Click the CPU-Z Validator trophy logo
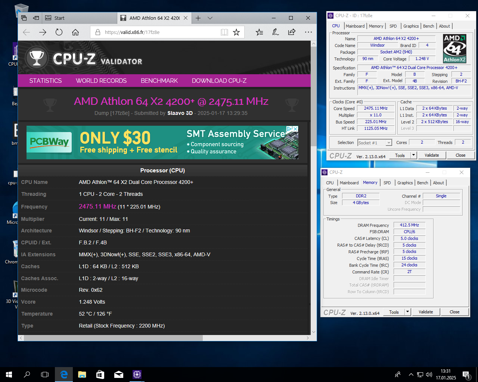 click(x=36, y=58)
